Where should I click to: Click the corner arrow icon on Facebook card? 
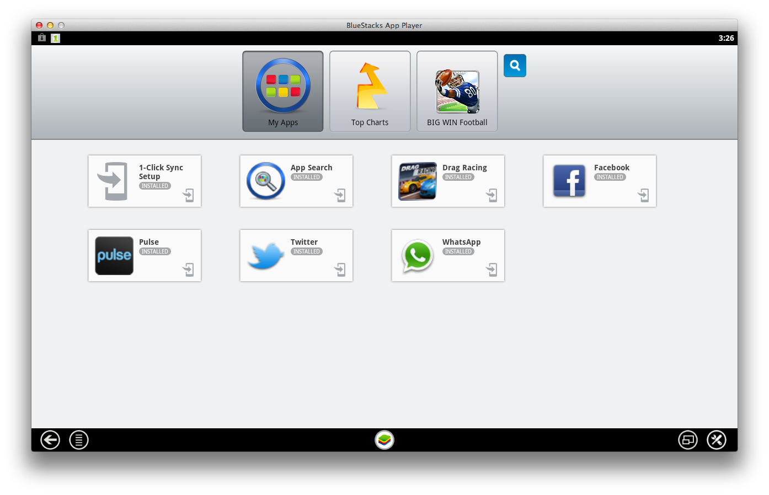coord(644,195)
